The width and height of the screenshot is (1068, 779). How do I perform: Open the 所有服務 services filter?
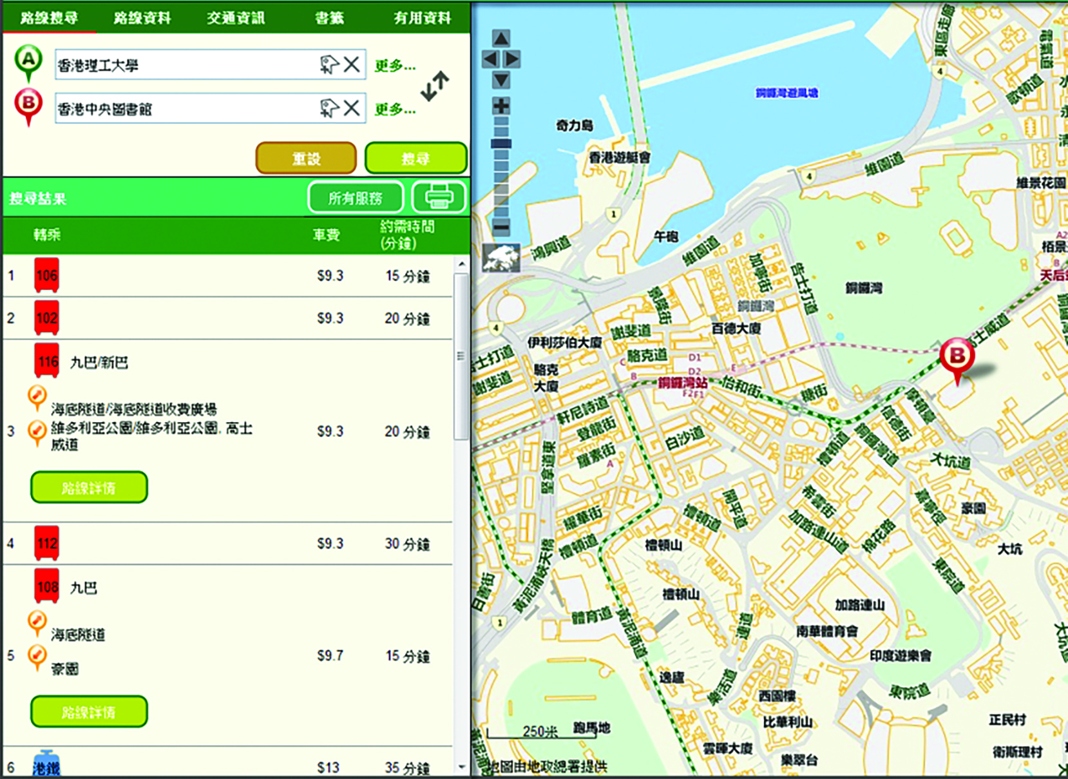coord(356,198)
